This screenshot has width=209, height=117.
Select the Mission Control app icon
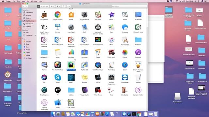tap(98, 40)
